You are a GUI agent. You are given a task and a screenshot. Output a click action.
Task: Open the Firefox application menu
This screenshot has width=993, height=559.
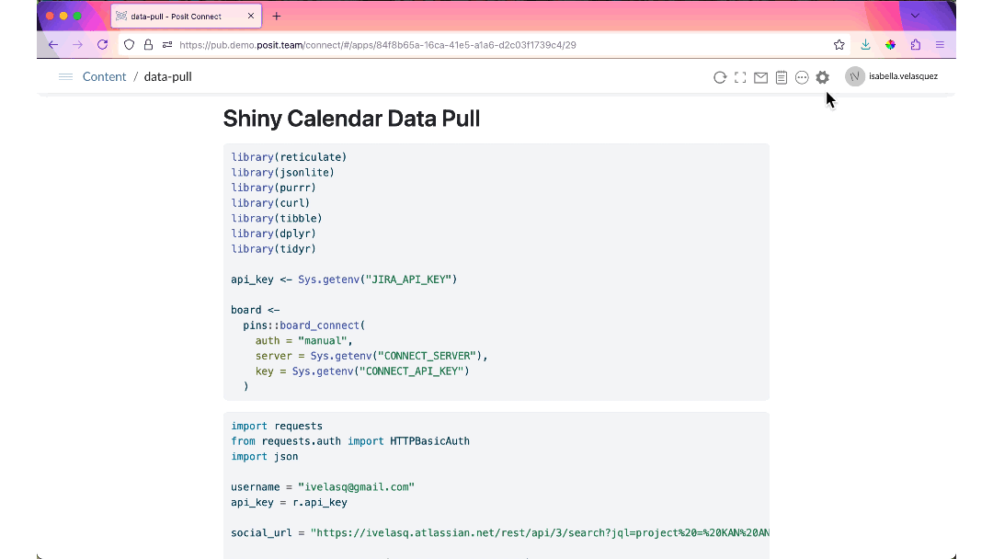[940, 44]
